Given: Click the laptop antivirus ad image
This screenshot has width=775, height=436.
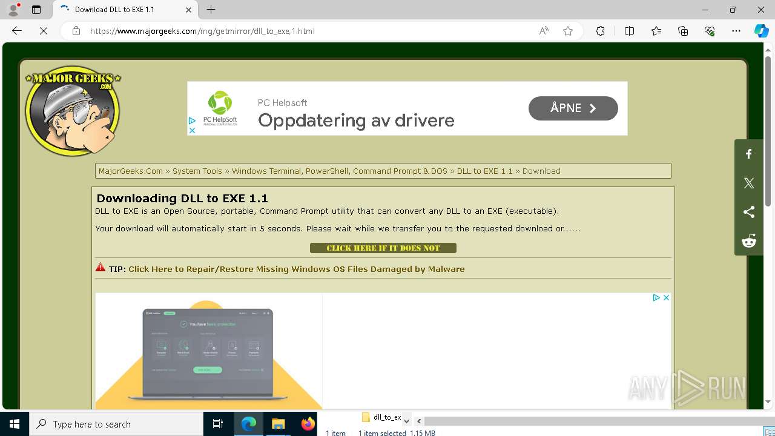Looking at the screenshot, I should tap(209, 351).
